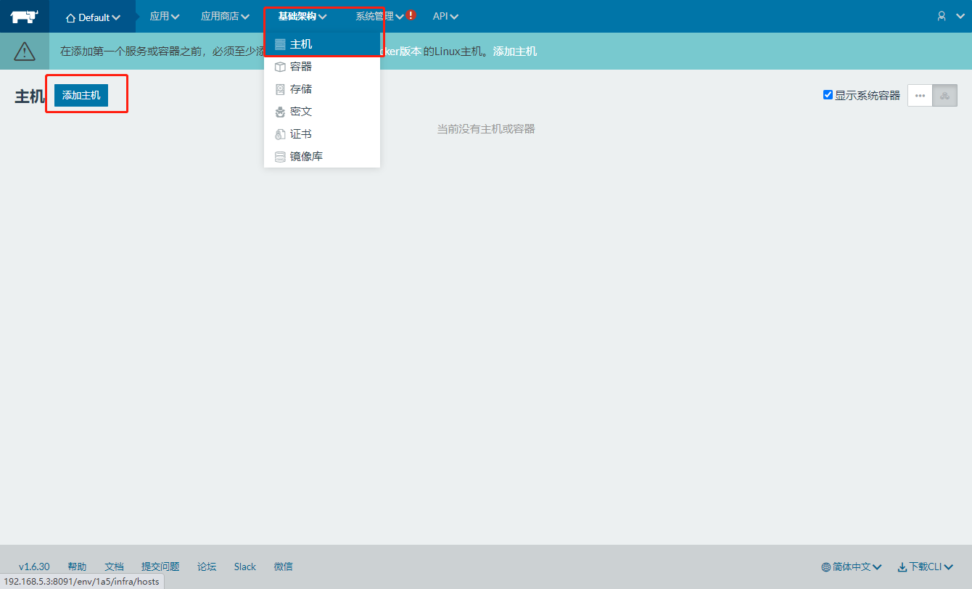Toggle the 显示系统容器 checkbox
972x589 pixels.
(828, 95)
